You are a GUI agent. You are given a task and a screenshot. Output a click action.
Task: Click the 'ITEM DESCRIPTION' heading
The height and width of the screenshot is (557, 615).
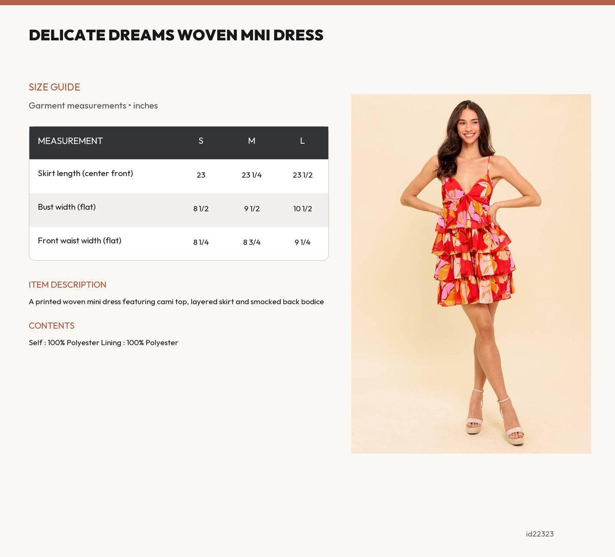pyautogui.click(x=68, y=285)
